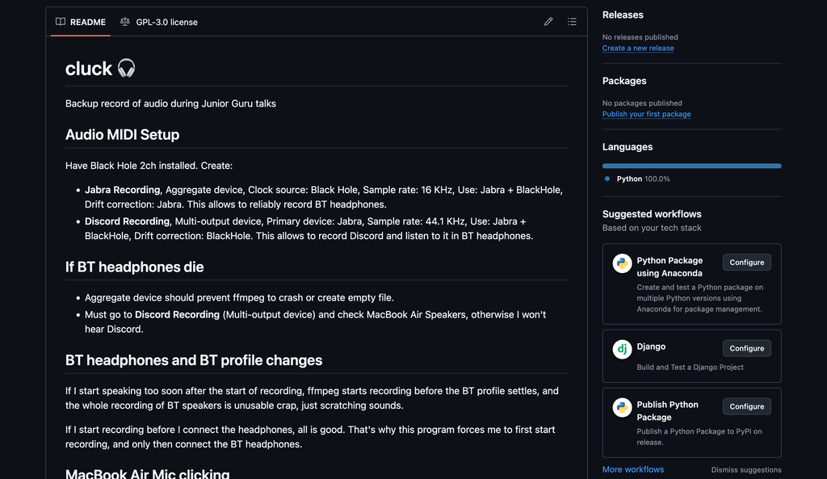Open the README tab
Viewport: 827px width, 479px height.
tap(81, 22)
